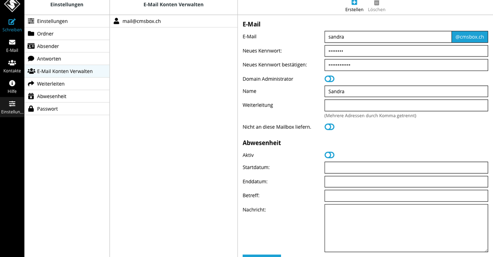Select Abwesenheit settings entry
This screenshot has width=493, height=257.
pos(67,96)
